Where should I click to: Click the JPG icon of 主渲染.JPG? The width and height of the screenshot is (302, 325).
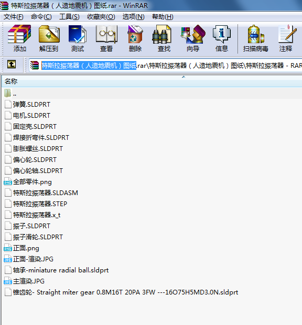8,281
